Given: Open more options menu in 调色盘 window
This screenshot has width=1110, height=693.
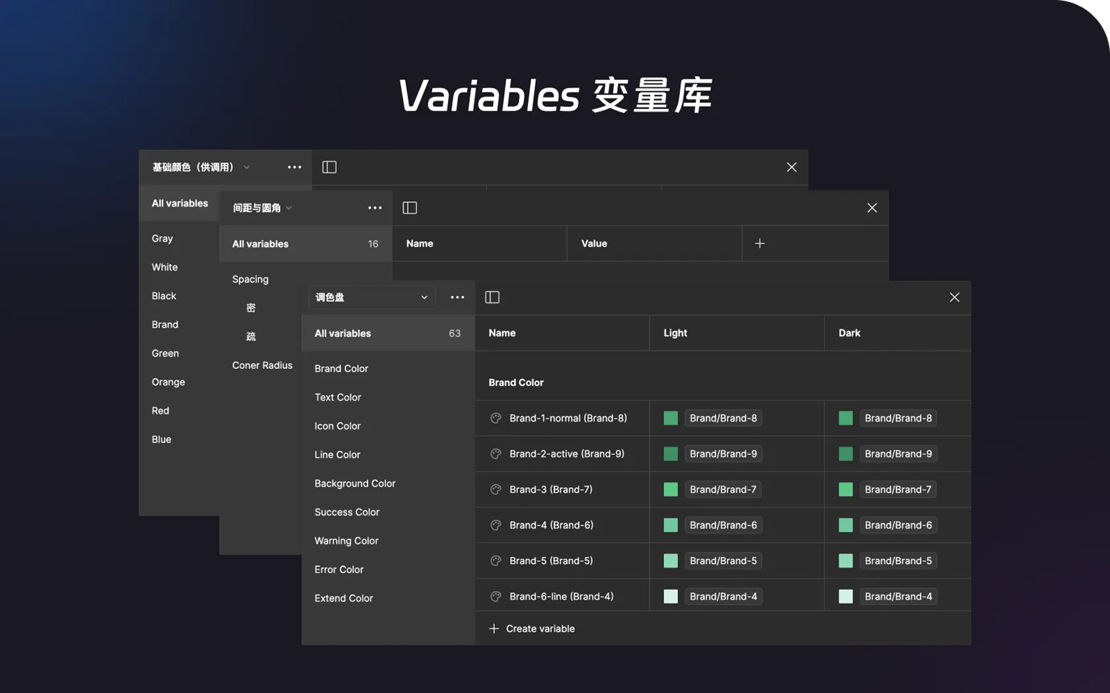Looking at the screenshot, I should click(x=457, y=297).
